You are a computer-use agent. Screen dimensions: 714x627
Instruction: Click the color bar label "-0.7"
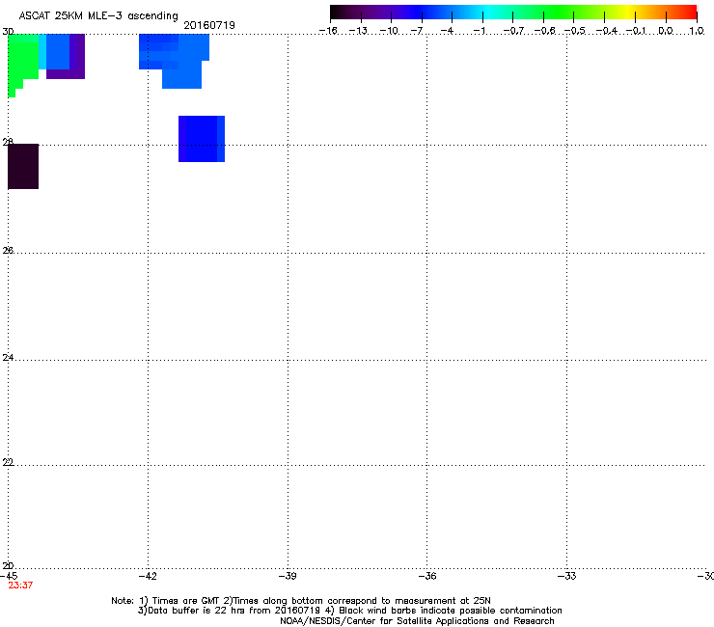point(513,31)
